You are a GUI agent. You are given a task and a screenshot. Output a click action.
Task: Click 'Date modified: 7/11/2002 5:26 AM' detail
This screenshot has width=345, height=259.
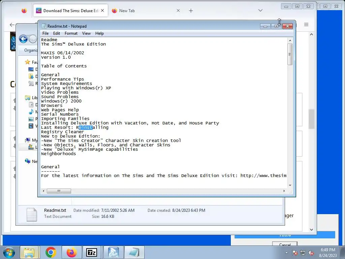pos(104,210)
